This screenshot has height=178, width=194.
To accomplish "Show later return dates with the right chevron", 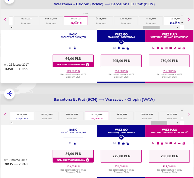I will (x=189, y=115).
